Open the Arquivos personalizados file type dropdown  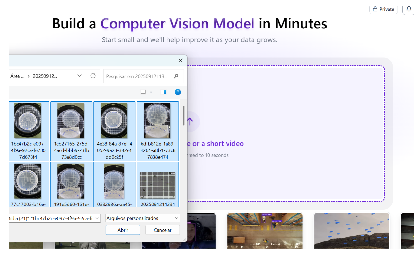point(143,218)
